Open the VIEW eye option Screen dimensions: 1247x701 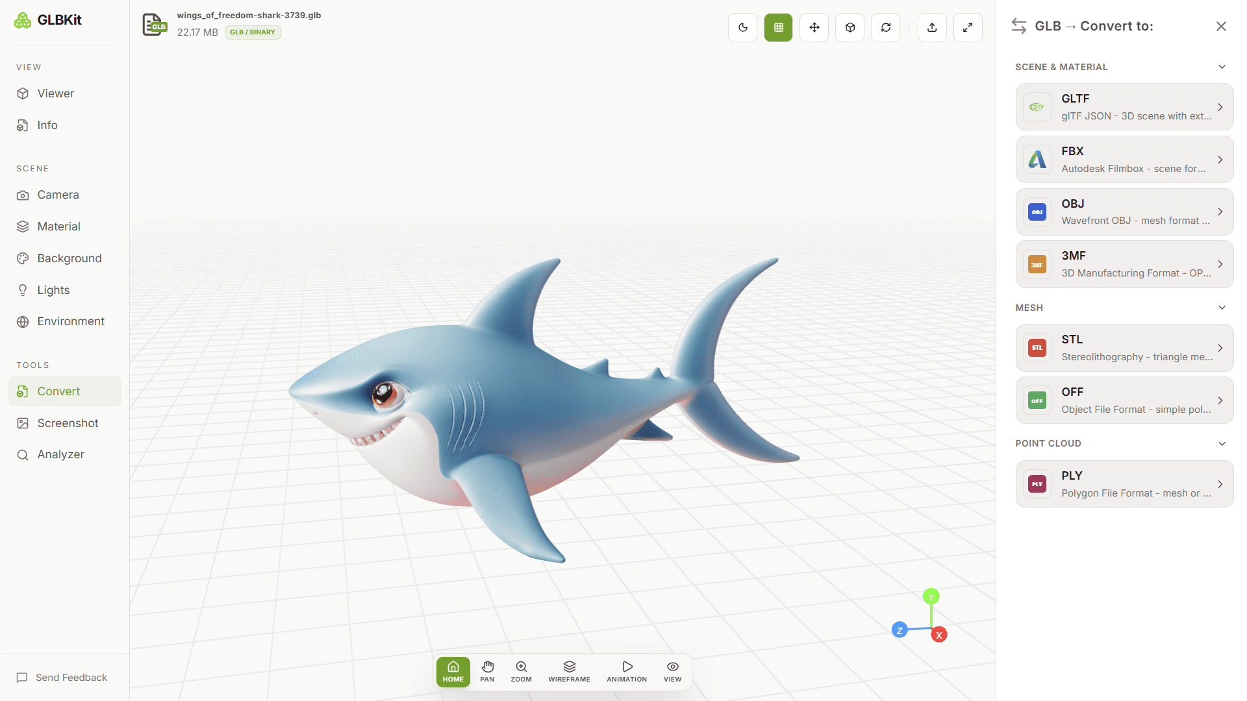[x=672, y=672]
